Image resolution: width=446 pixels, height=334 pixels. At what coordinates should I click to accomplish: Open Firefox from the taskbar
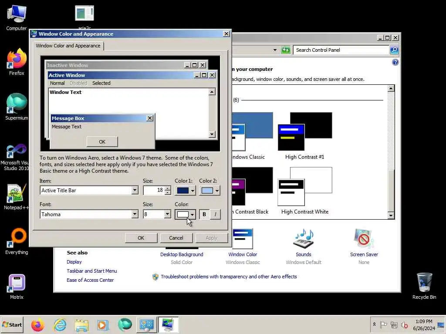[x=37, y=325]
